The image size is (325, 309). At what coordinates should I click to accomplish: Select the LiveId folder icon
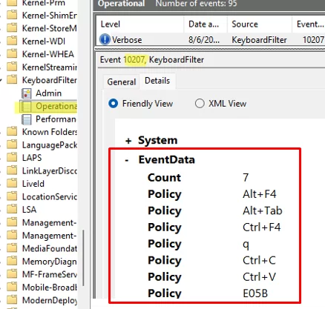(x=12, y=184)
